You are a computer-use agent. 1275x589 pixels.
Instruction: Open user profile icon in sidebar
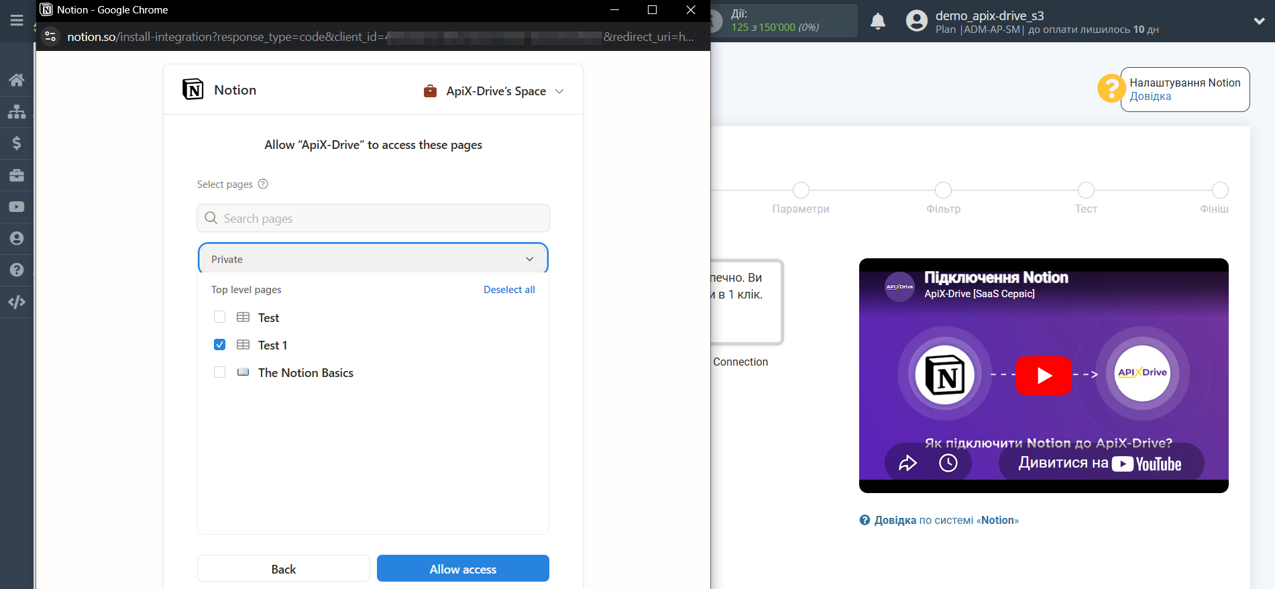[x=17, y=238]
